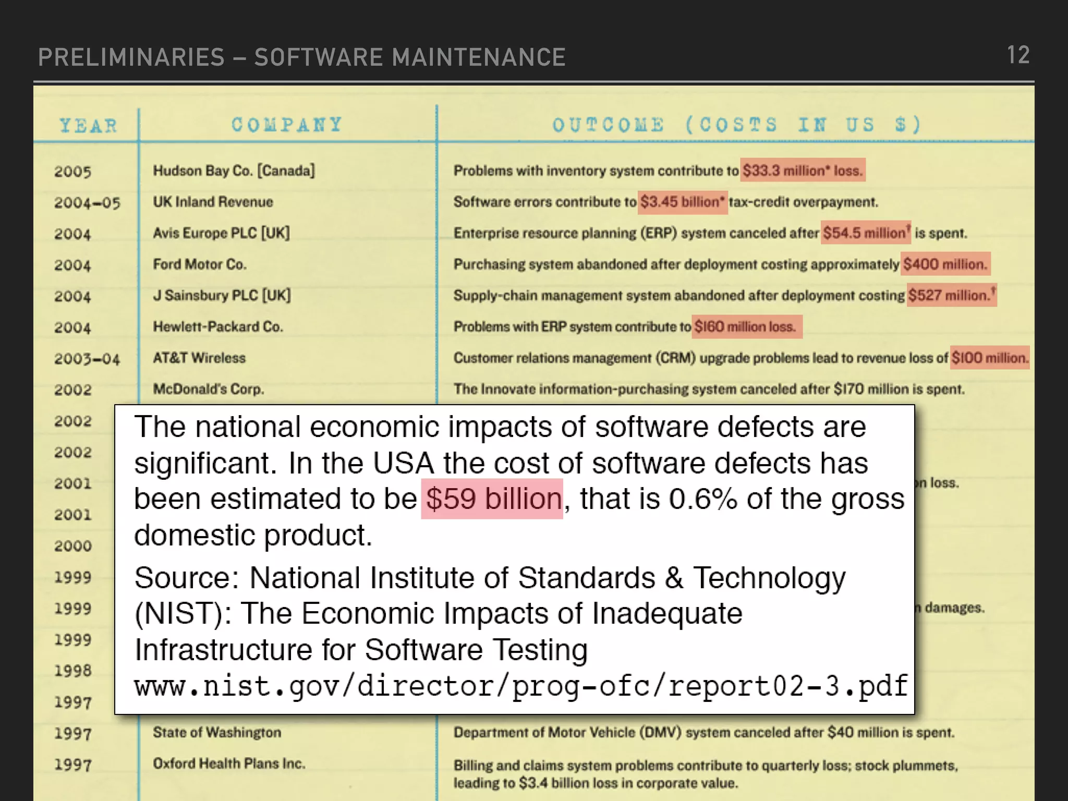Image resolution: width=1068 pixels, height=801 pixels.
Task: Click the highlighted '$100 million' amount
Action: [x=989, y=358]
